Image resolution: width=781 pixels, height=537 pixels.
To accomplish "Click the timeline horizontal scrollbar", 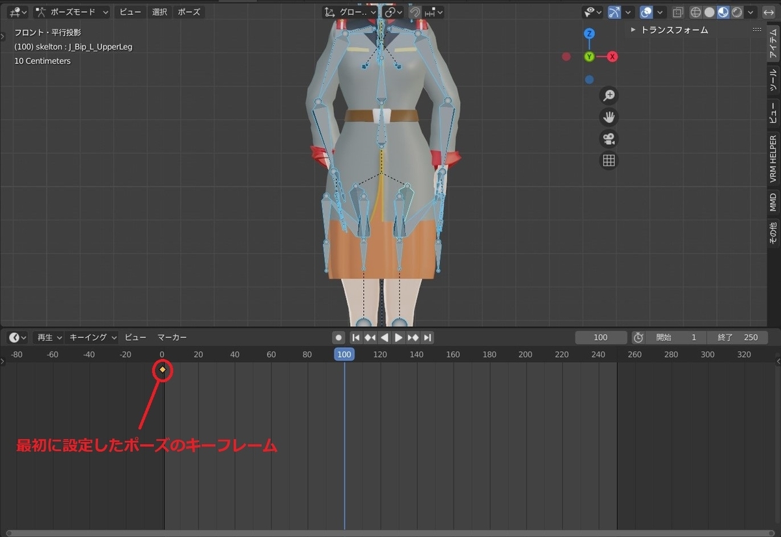I will pos(390,533).
